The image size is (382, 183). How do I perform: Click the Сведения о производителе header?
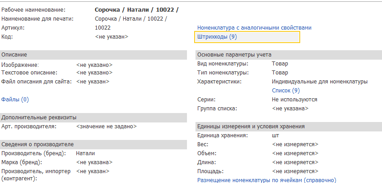point(38,144)
